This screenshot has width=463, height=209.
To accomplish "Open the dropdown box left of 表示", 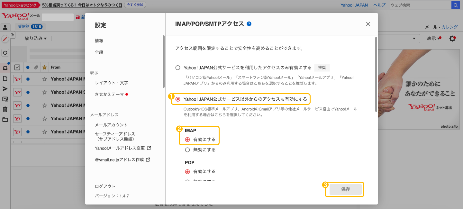I will tap(399, 39).
